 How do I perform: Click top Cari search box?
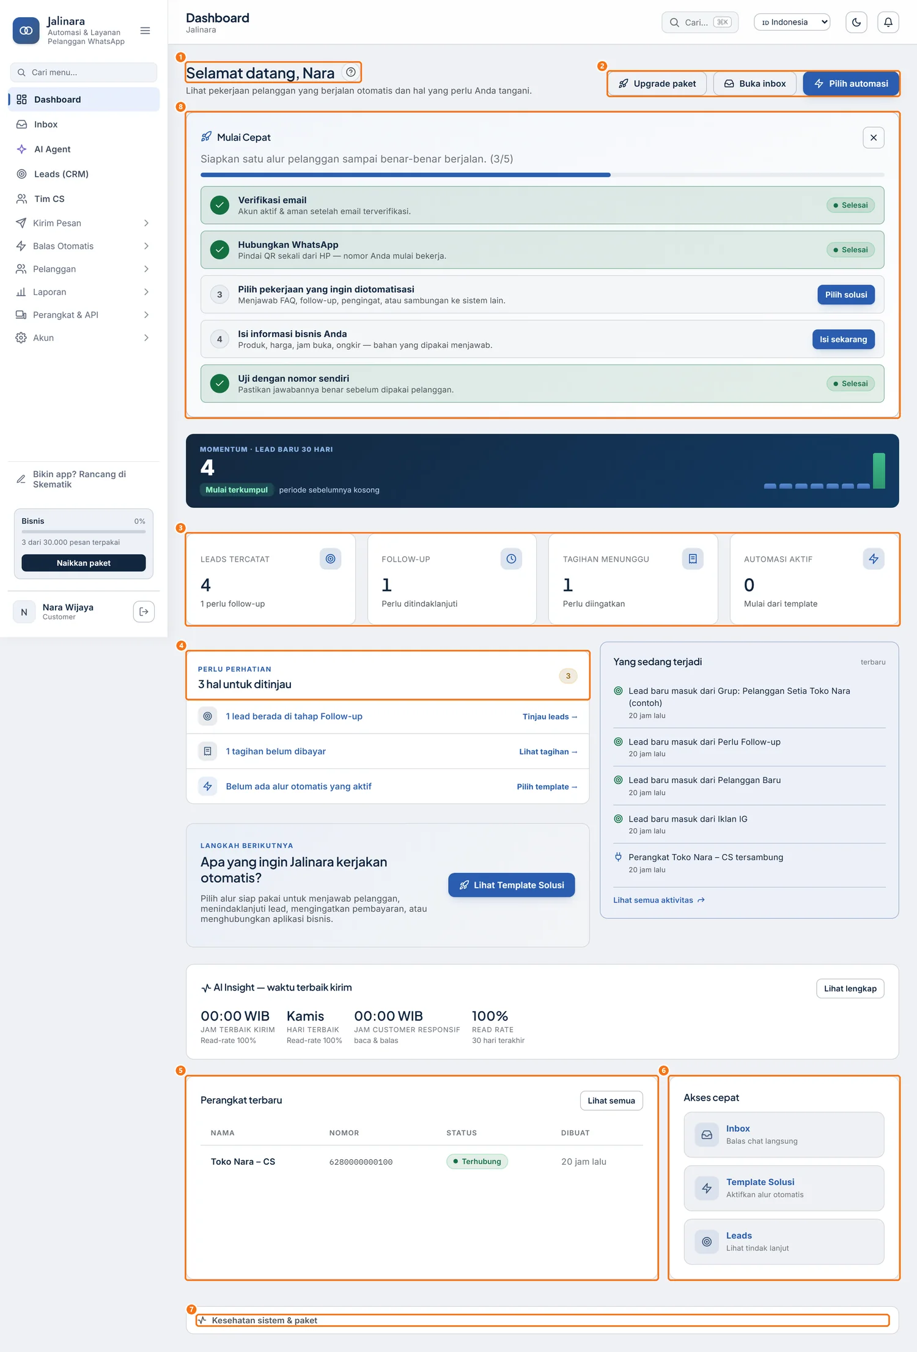tap(700, 22)
